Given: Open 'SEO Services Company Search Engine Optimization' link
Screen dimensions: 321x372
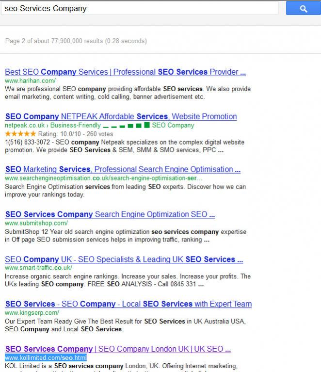Looking at the screenshot, I should pyautogui.click(x=110, y=214).
